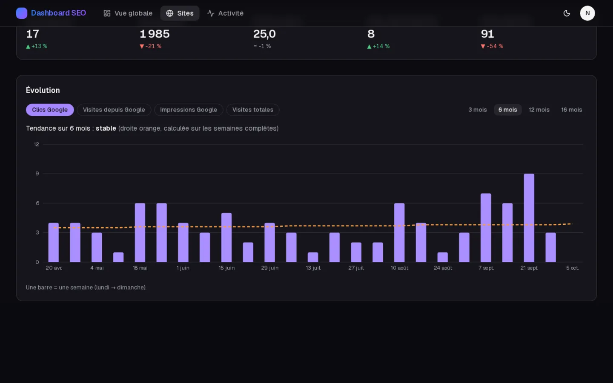Go to the Sites tab
The image size is (613, 383).
180,13
